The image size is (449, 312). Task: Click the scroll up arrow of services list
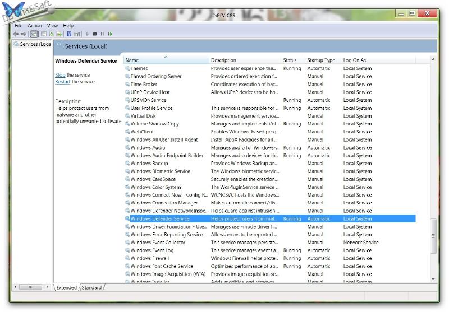[x=433, y=59]
